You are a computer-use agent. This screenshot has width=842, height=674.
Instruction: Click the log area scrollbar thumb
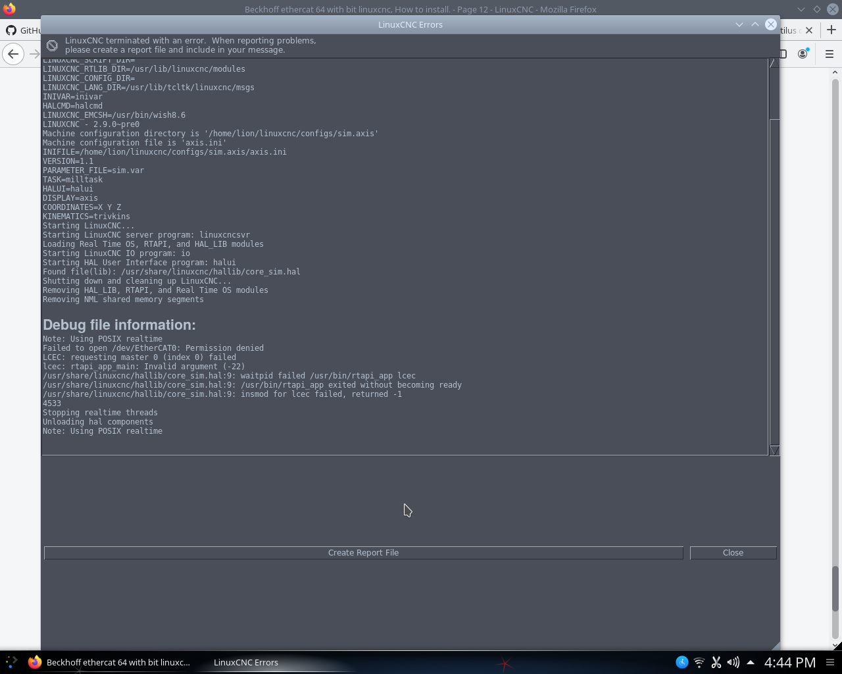[x=774, y=282]
